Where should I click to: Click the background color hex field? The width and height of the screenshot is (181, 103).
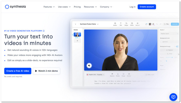click(x=169, y=42)
